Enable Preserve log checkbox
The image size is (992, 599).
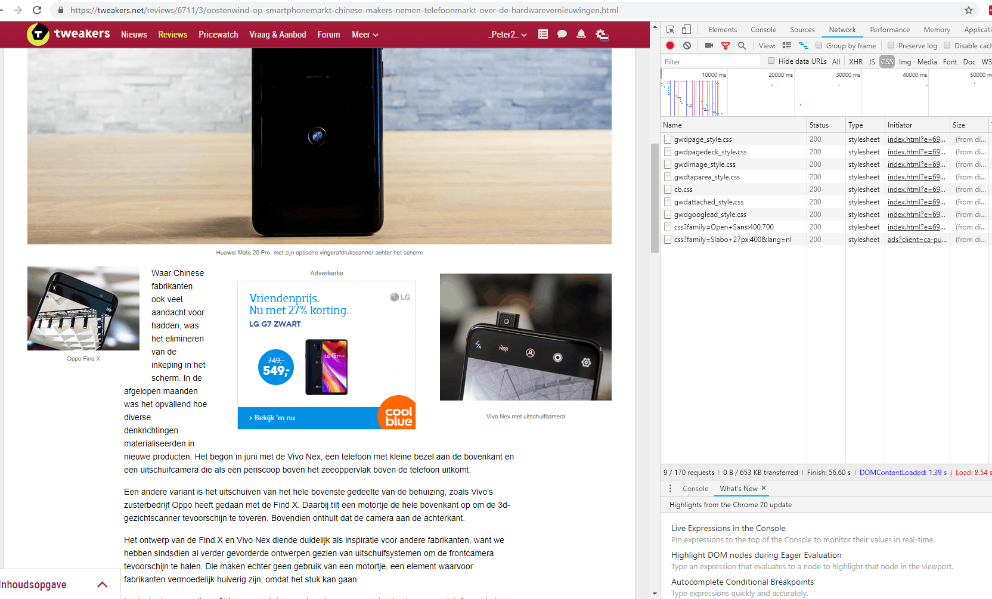tap(891, 45)
